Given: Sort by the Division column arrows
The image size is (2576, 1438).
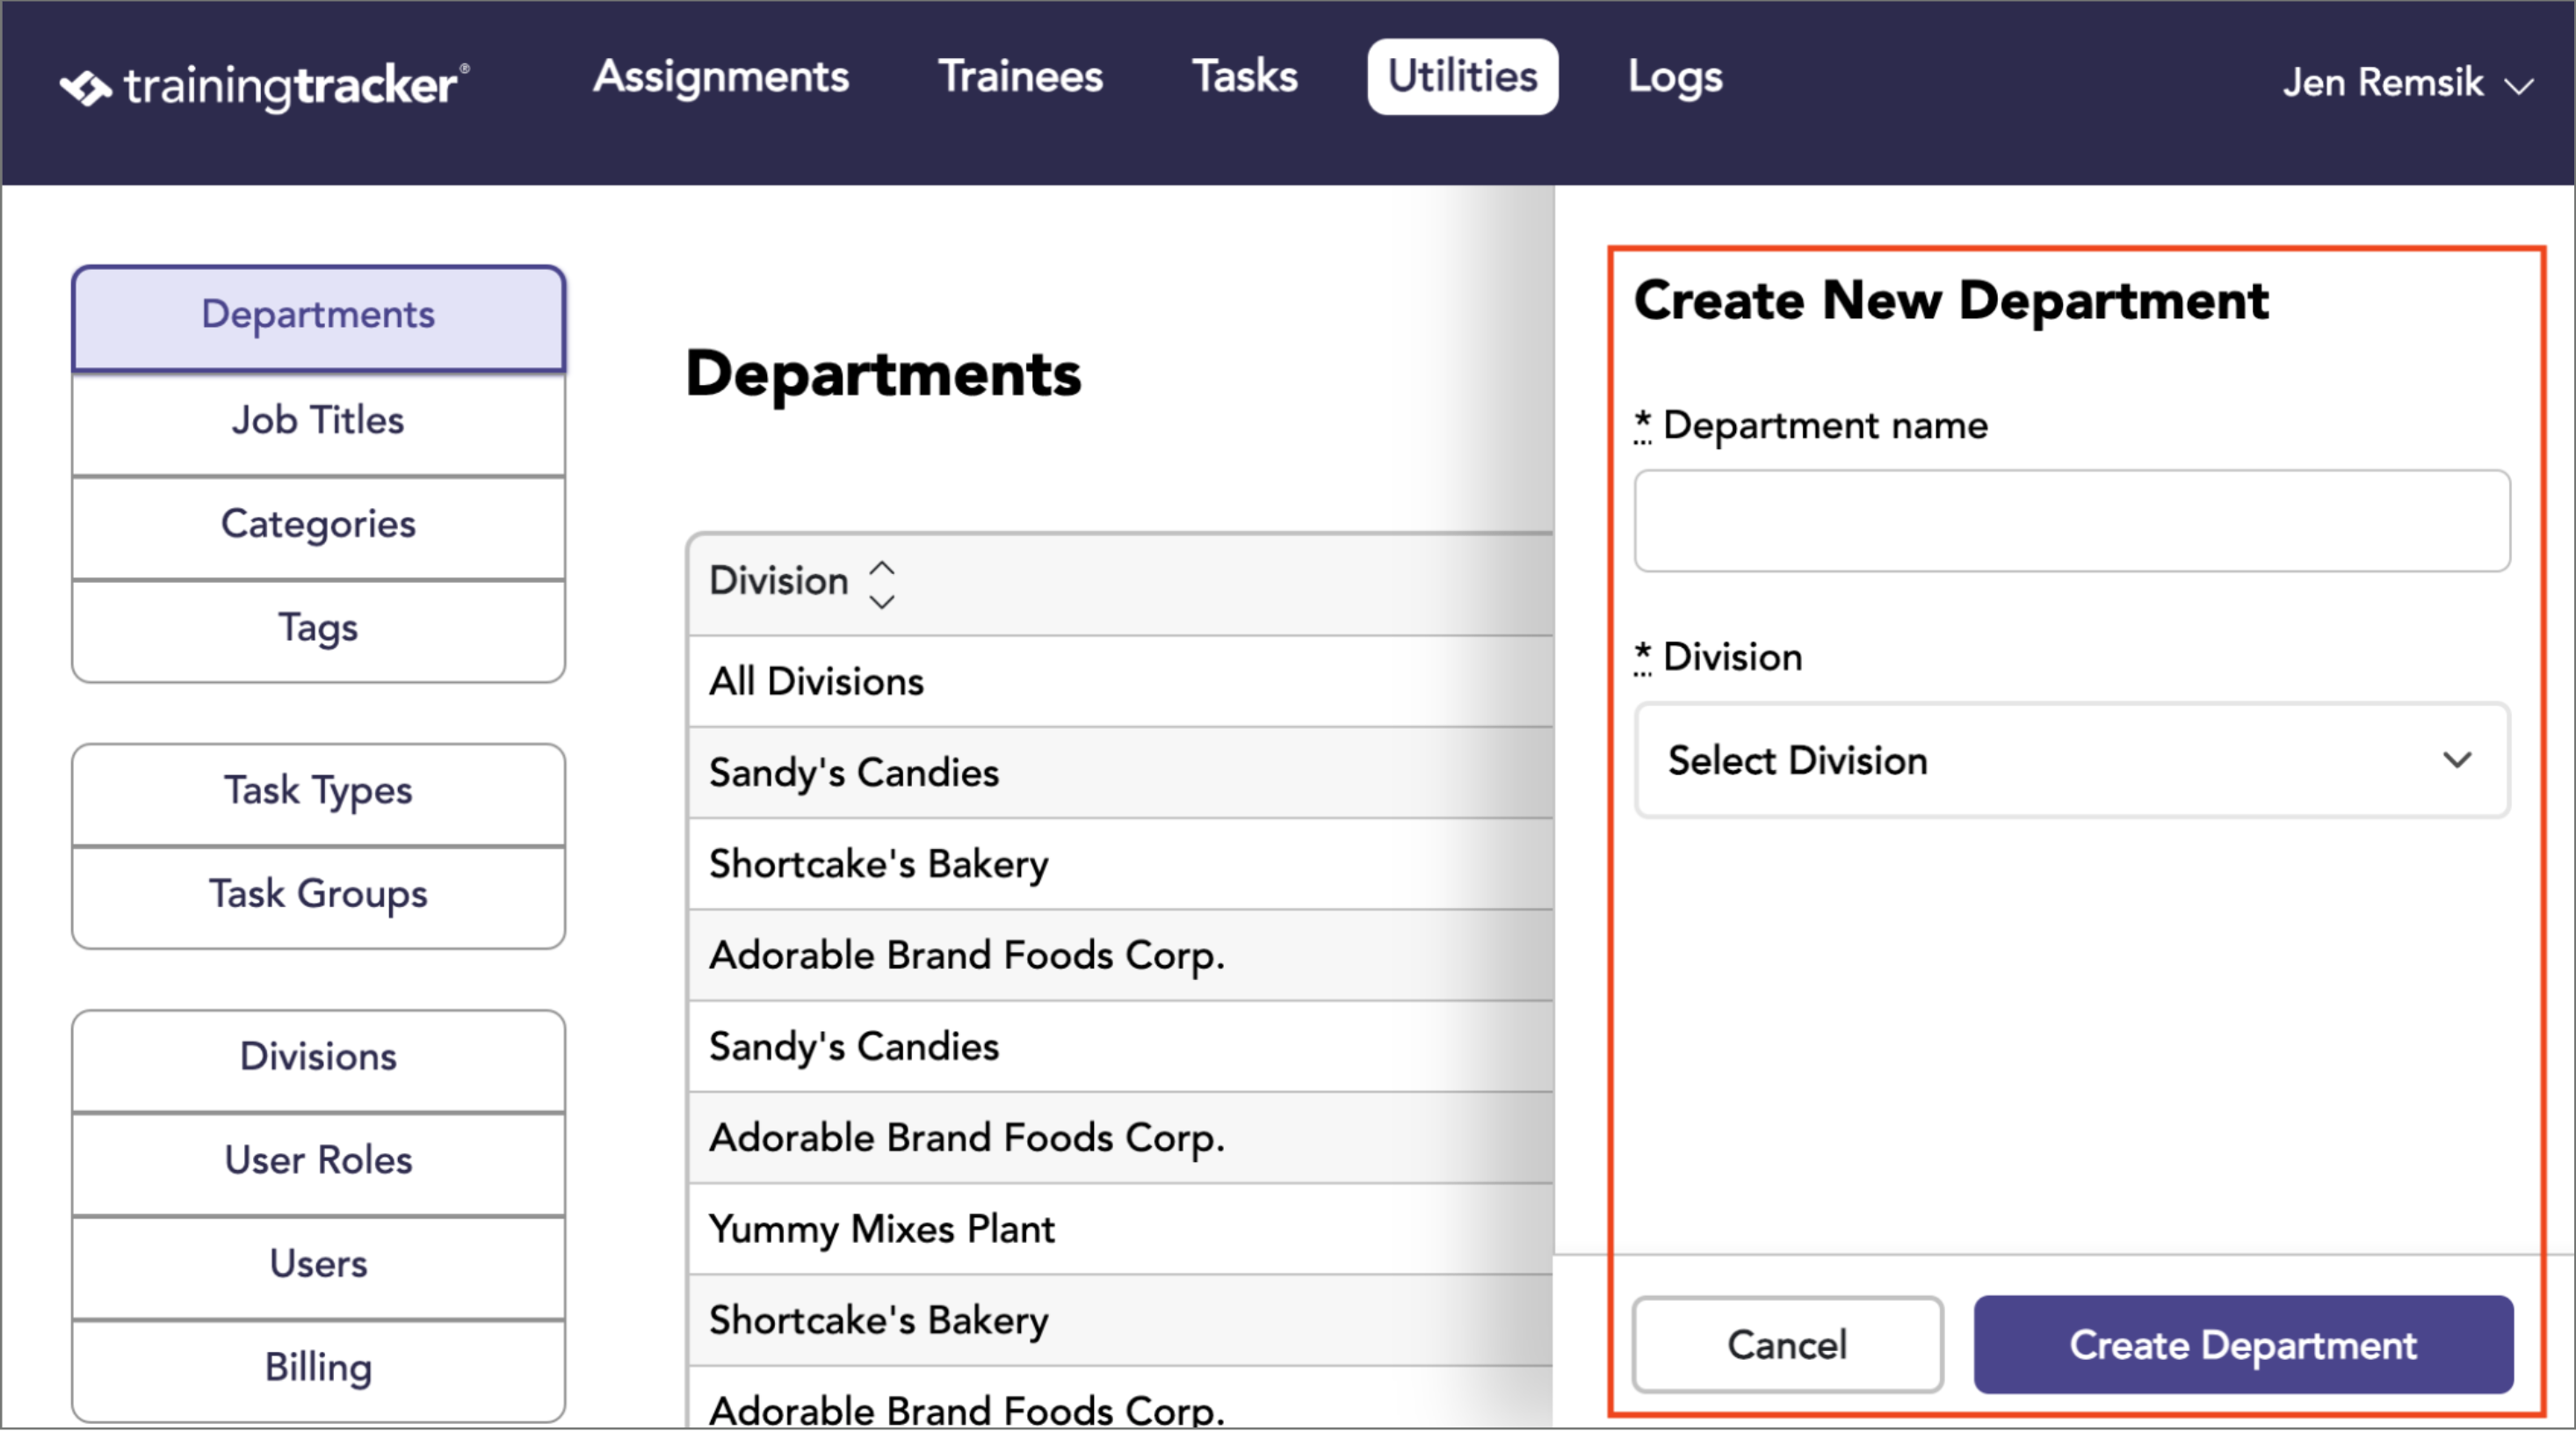Looking at the screenshot, I should (881, 585).
